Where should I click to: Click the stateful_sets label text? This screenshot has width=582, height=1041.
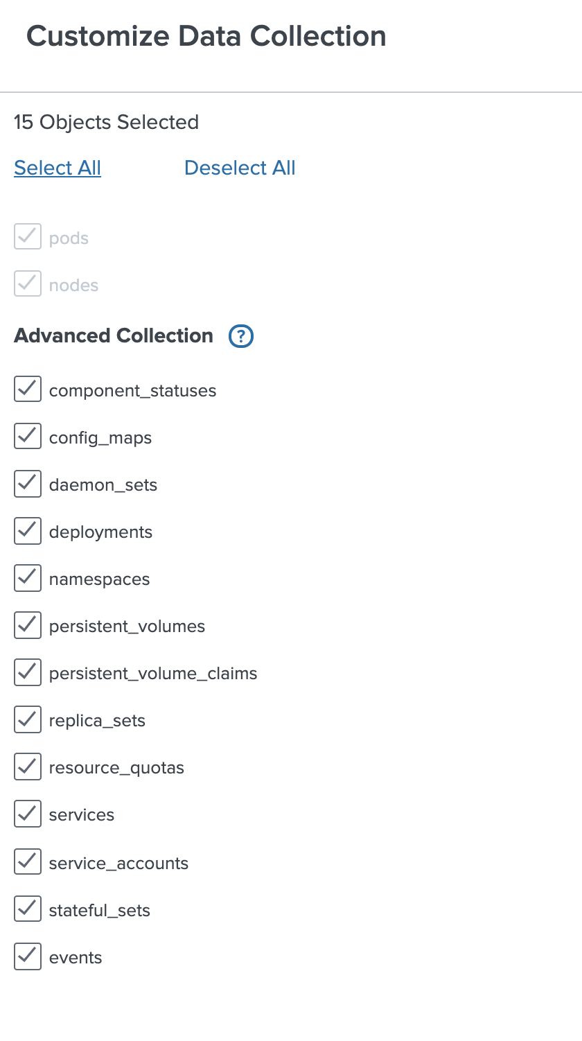click(x=100, y=910)
